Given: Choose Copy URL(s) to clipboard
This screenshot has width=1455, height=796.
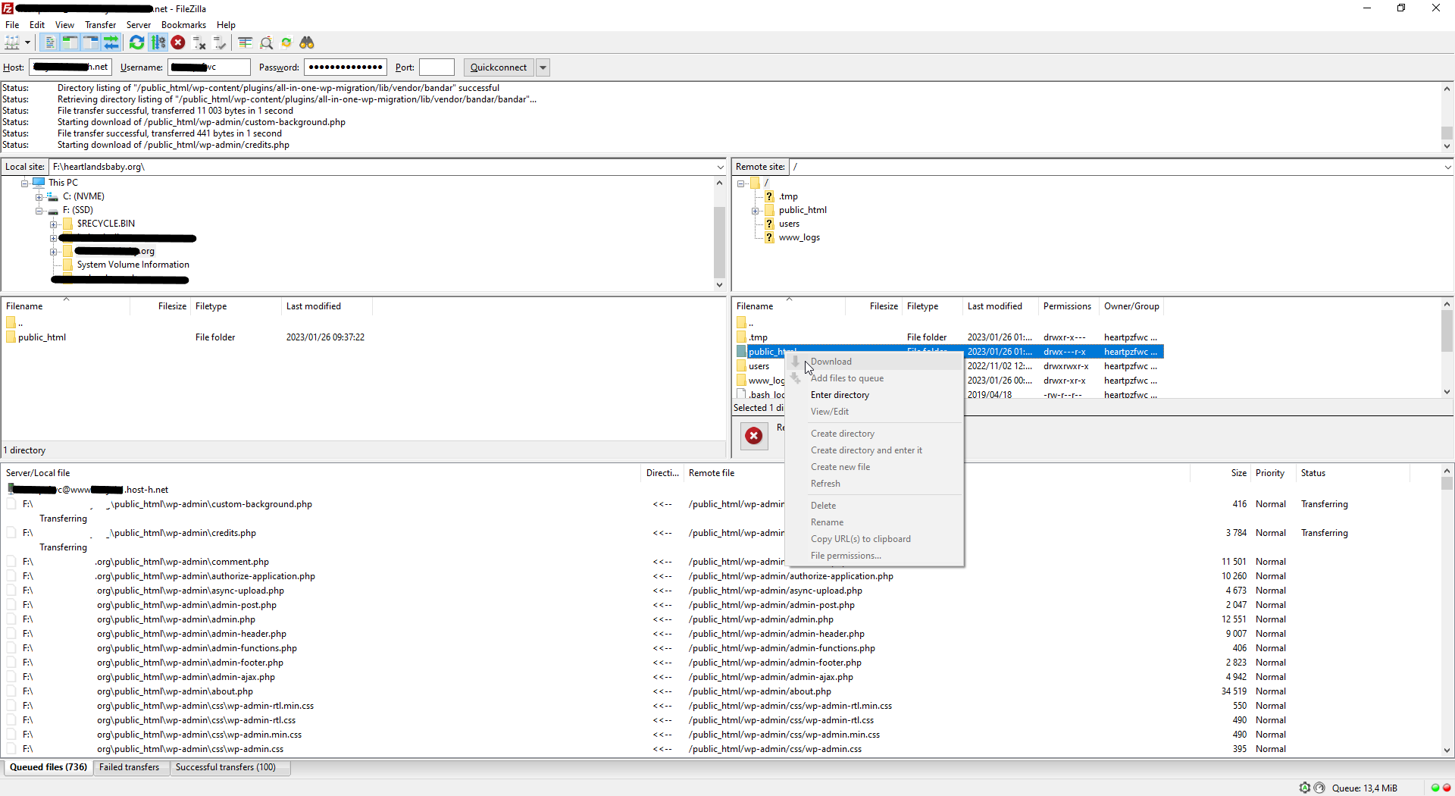Looking at the screenshot, I should [875, 539].
